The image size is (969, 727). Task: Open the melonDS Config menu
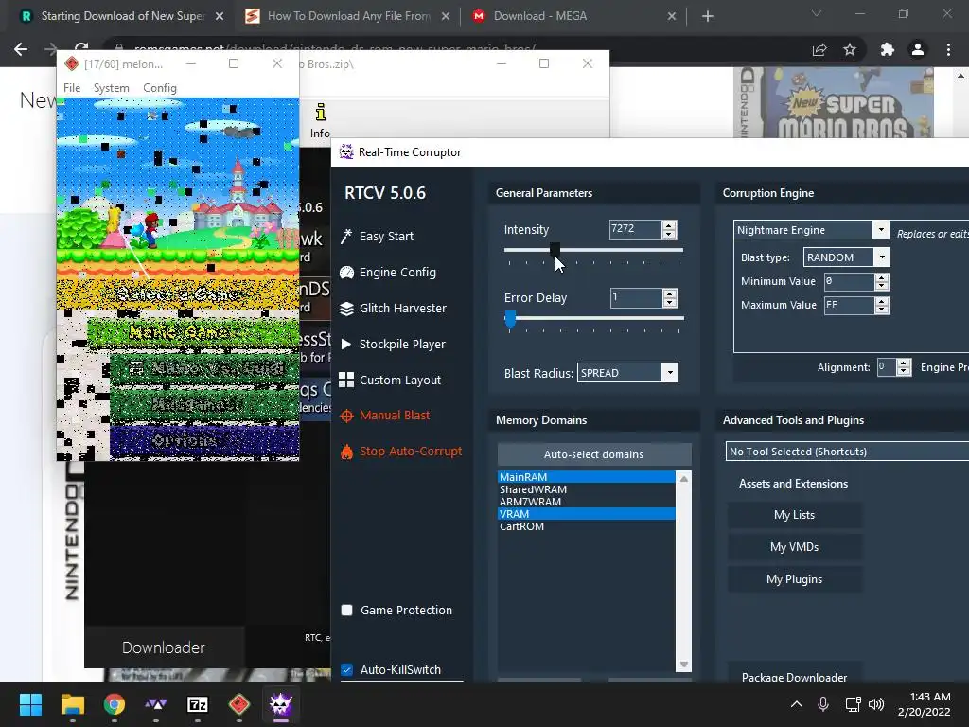(x=159, y=88)
